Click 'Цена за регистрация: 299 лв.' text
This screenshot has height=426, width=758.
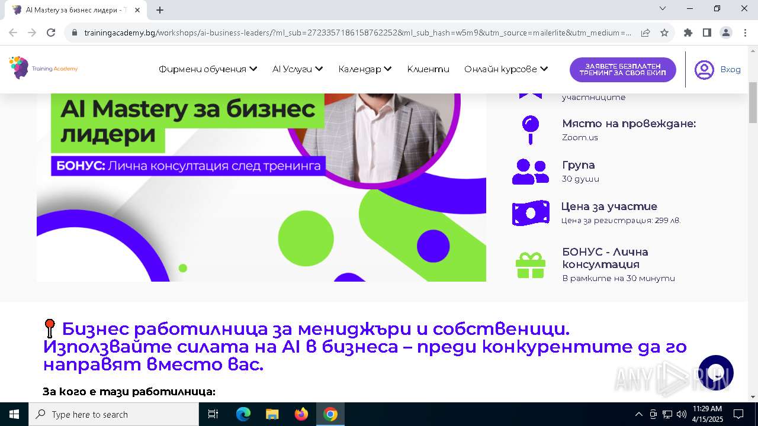[621, 220]
